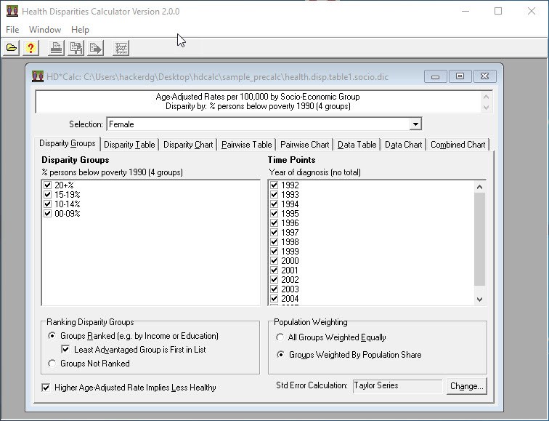Click the Health Disparities Calculator app icon

[11, 12]
